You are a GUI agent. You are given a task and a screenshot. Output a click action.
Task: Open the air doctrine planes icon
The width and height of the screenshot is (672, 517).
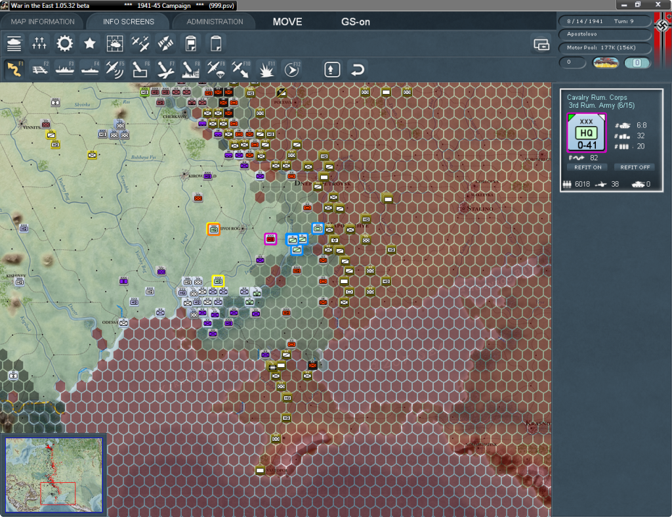point(140,44)
